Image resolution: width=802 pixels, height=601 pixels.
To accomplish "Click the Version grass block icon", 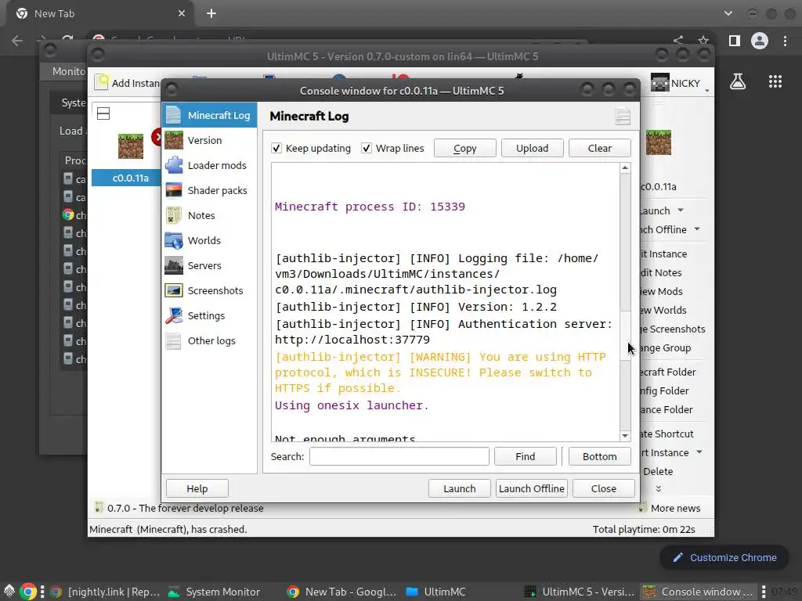I will 174,140.
